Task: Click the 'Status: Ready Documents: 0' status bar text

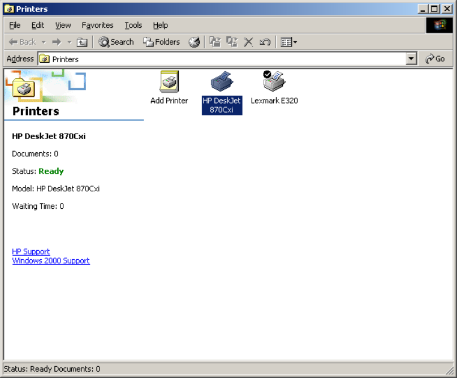Action: pyautogui.click(x=52, y=369)
